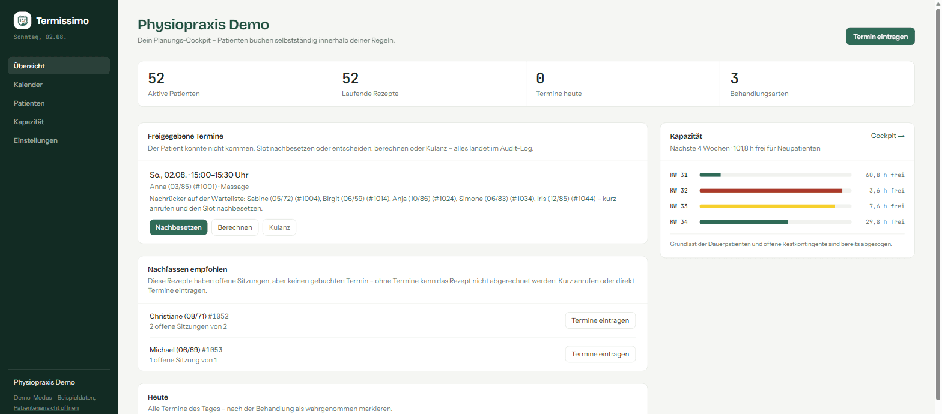Click the Laufende Rezepte stat card

pyautogui.click(x=429, y=84)
